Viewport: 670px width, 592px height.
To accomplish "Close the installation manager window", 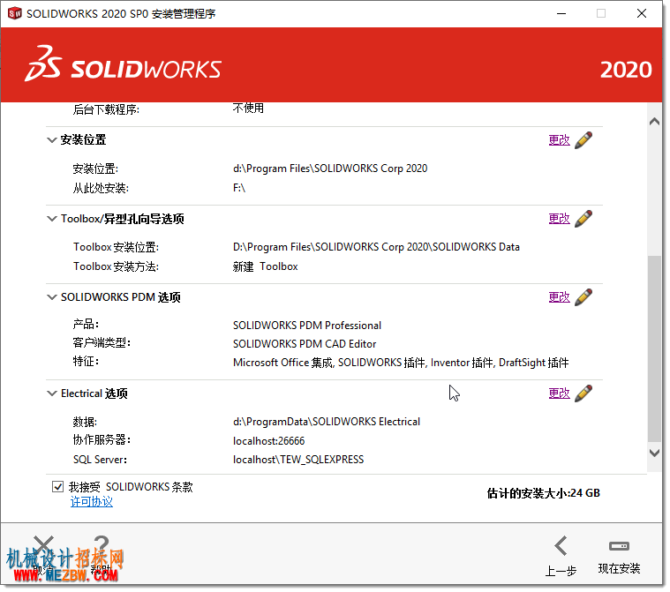I will pos(642,13).
